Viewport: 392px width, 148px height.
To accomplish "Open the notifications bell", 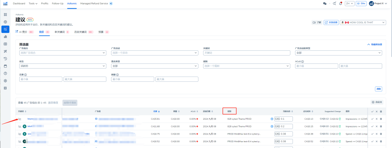I will 340,4.
